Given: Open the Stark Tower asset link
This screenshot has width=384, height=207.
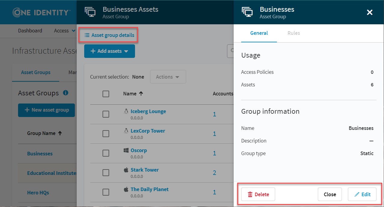Looking at the screenshot, I should pyautogui.click(x=145, y=170).
